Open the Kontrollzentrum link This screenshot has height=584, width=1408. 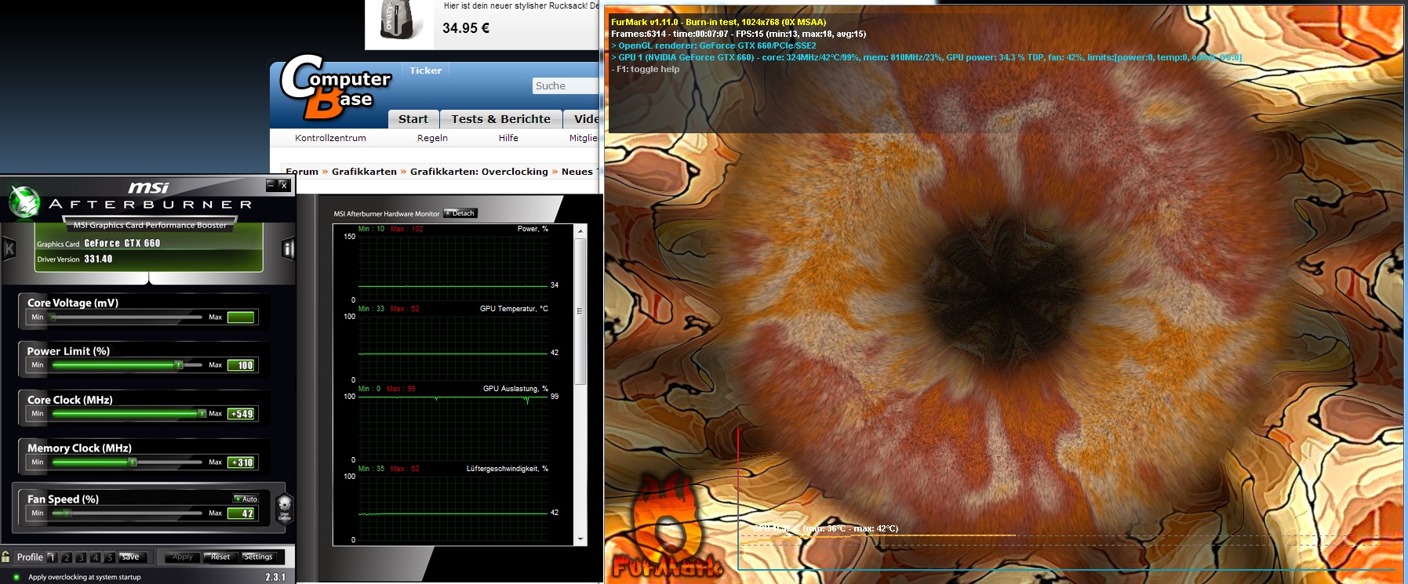(x=330, y=138)
